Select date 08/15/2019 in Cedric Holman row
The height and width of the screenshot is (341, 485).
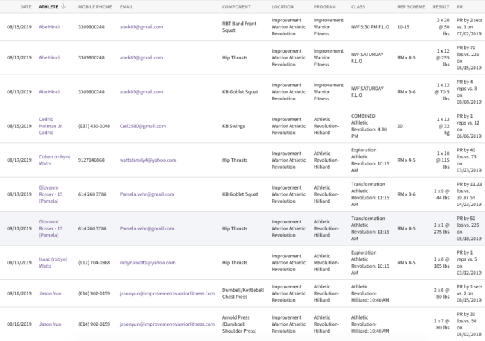(19, 126)
